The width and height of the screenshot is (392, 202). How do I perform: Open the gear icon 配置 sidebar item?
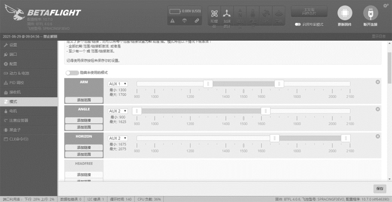coord(29,64)
